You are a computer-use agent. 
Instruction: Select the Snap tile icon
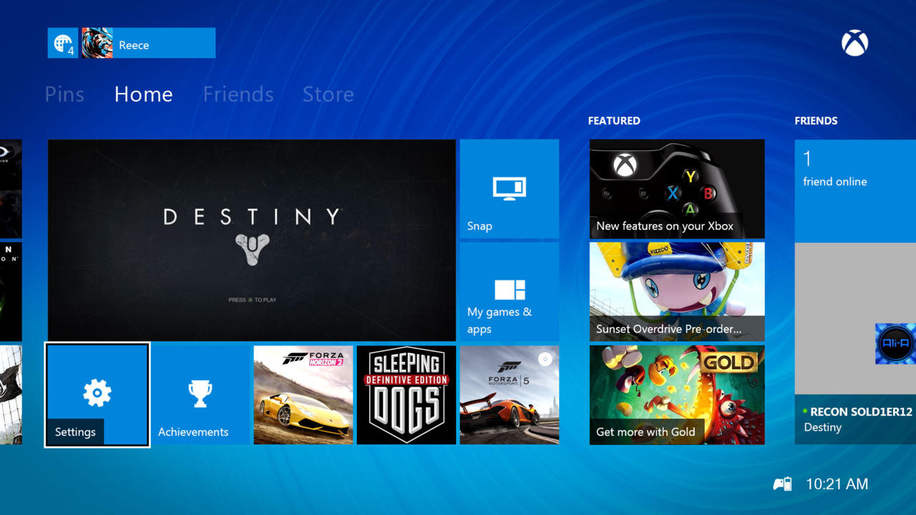509,188
